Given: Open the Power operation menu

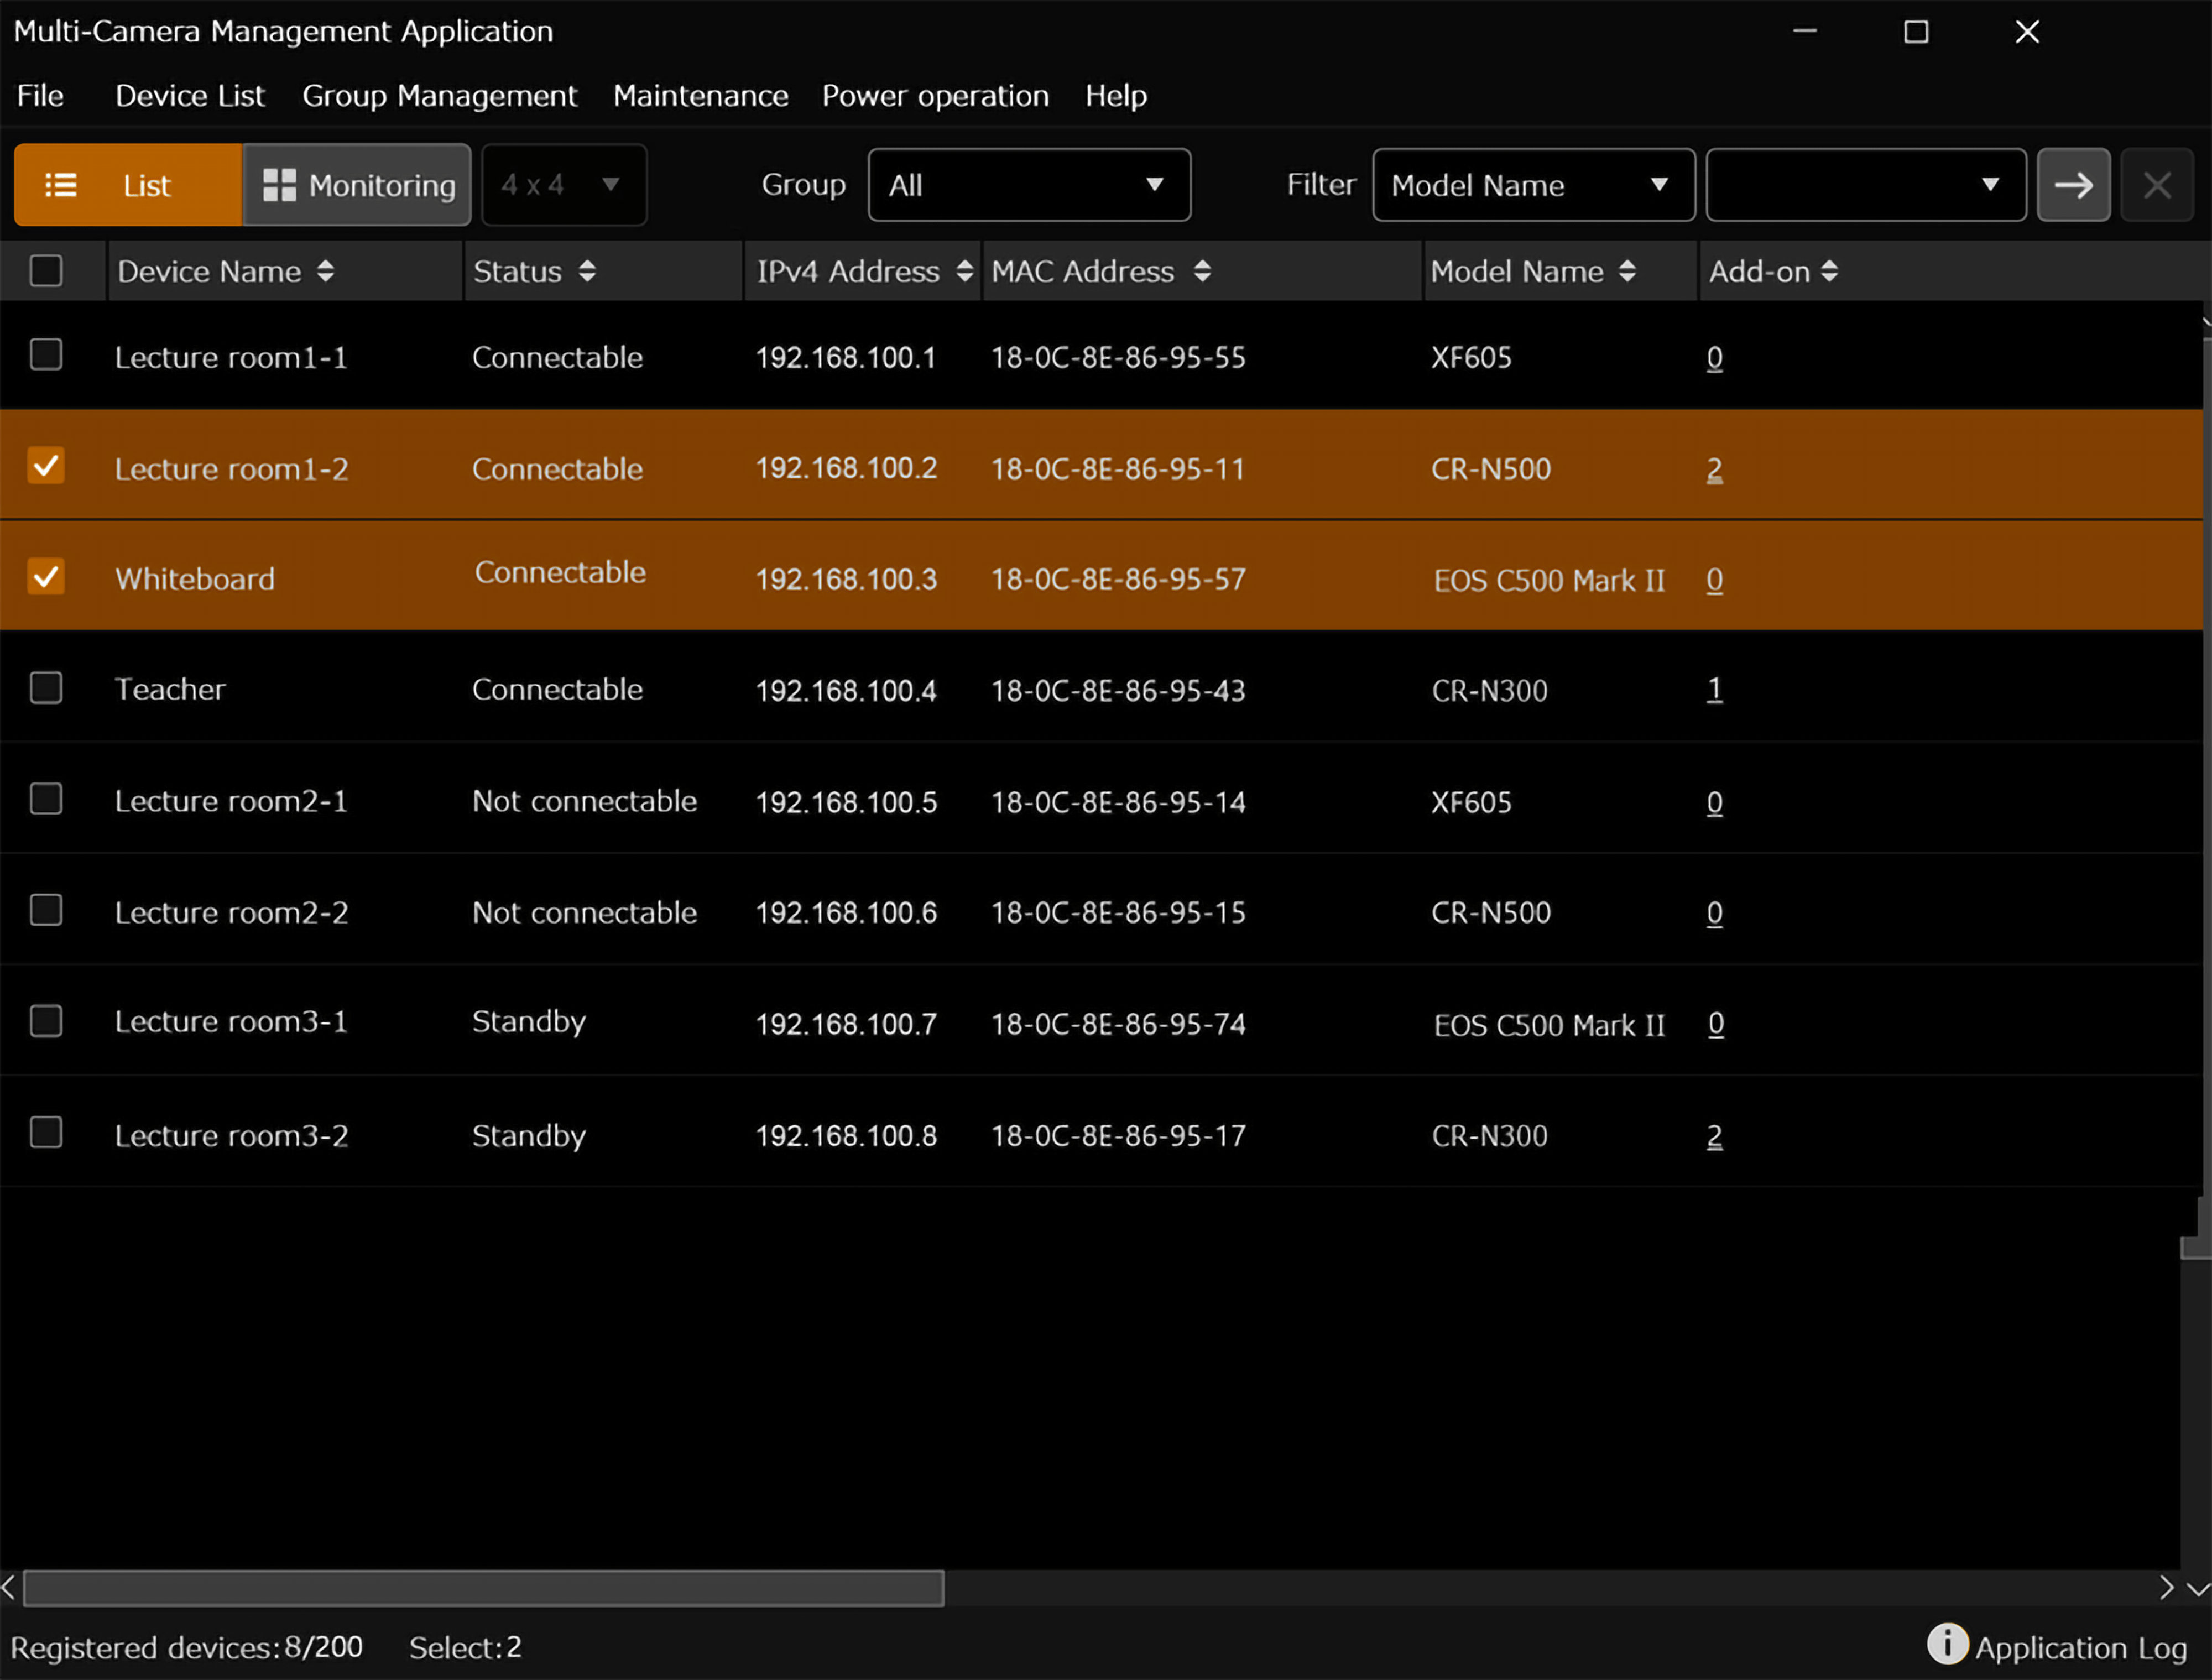Looking at the screenshot, I should pos(935,96).
